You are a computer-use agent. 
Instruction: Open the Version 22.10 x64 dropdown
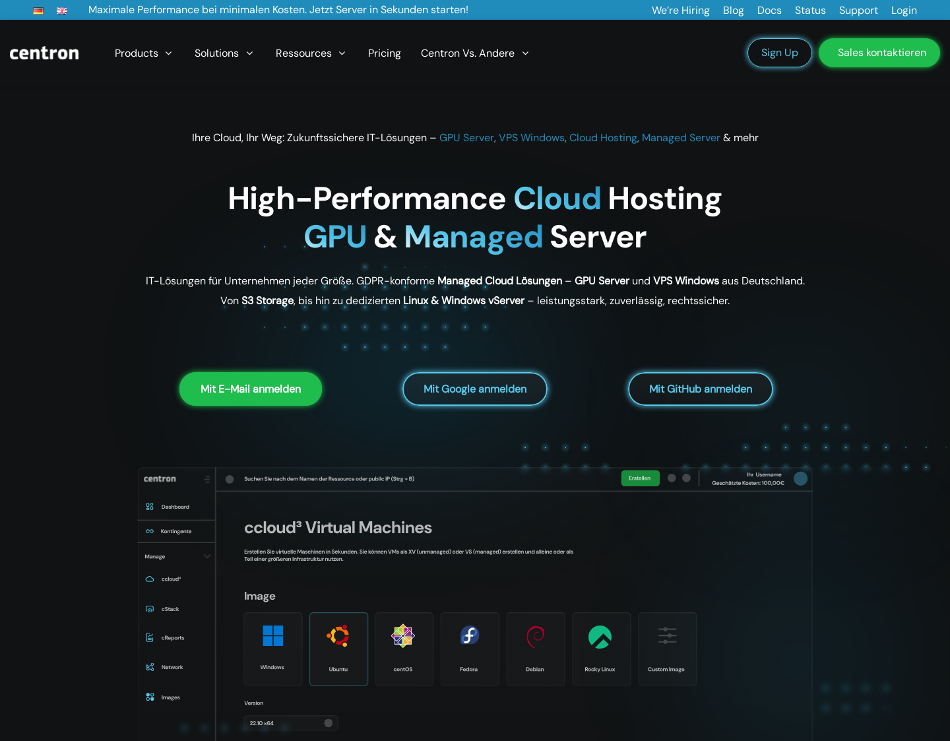tap(291, 723)
